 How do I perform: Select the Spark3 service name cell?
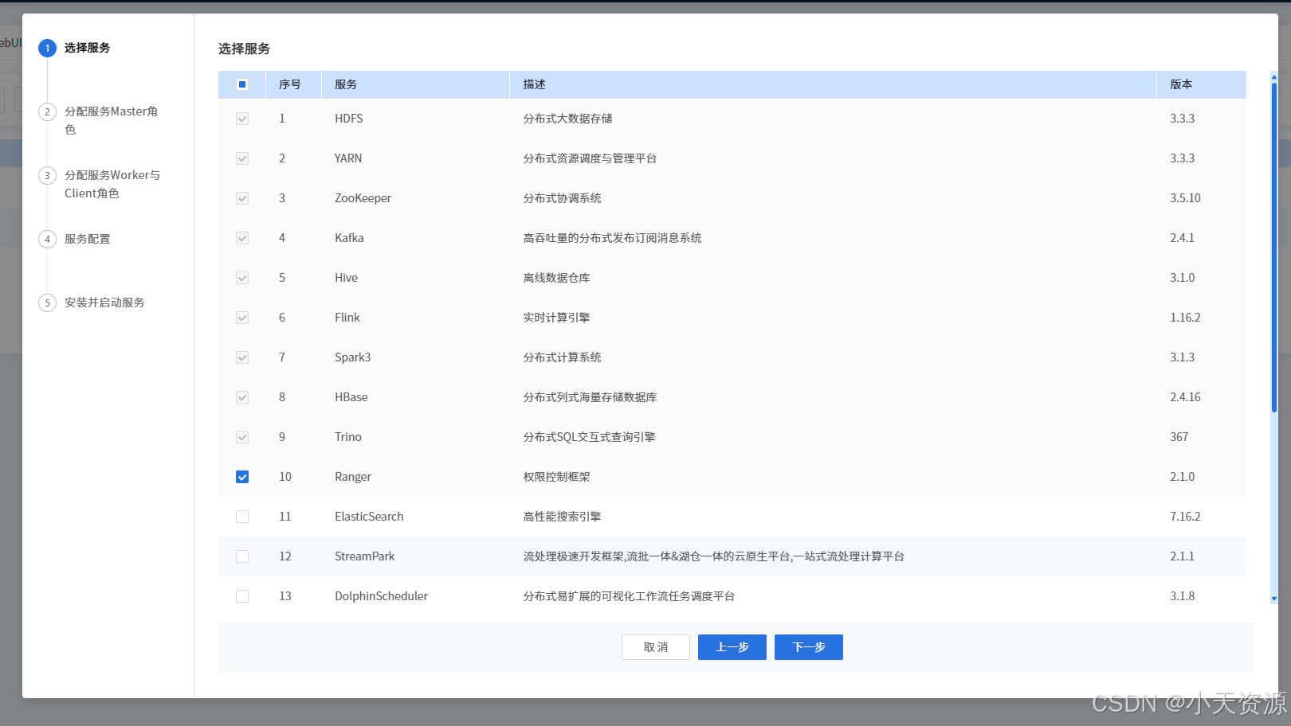[x=353, y=357]
